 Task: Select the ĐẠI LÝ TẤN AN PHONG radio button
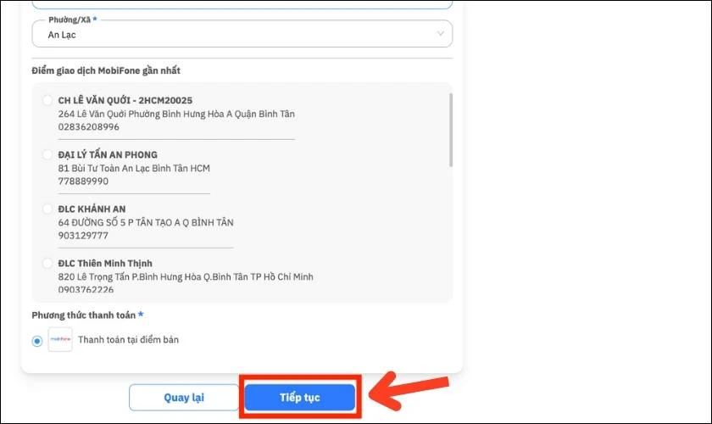coord(47,154)
